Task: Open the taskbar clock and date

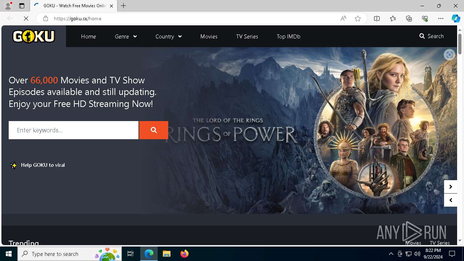Action: tap(433, 254)
